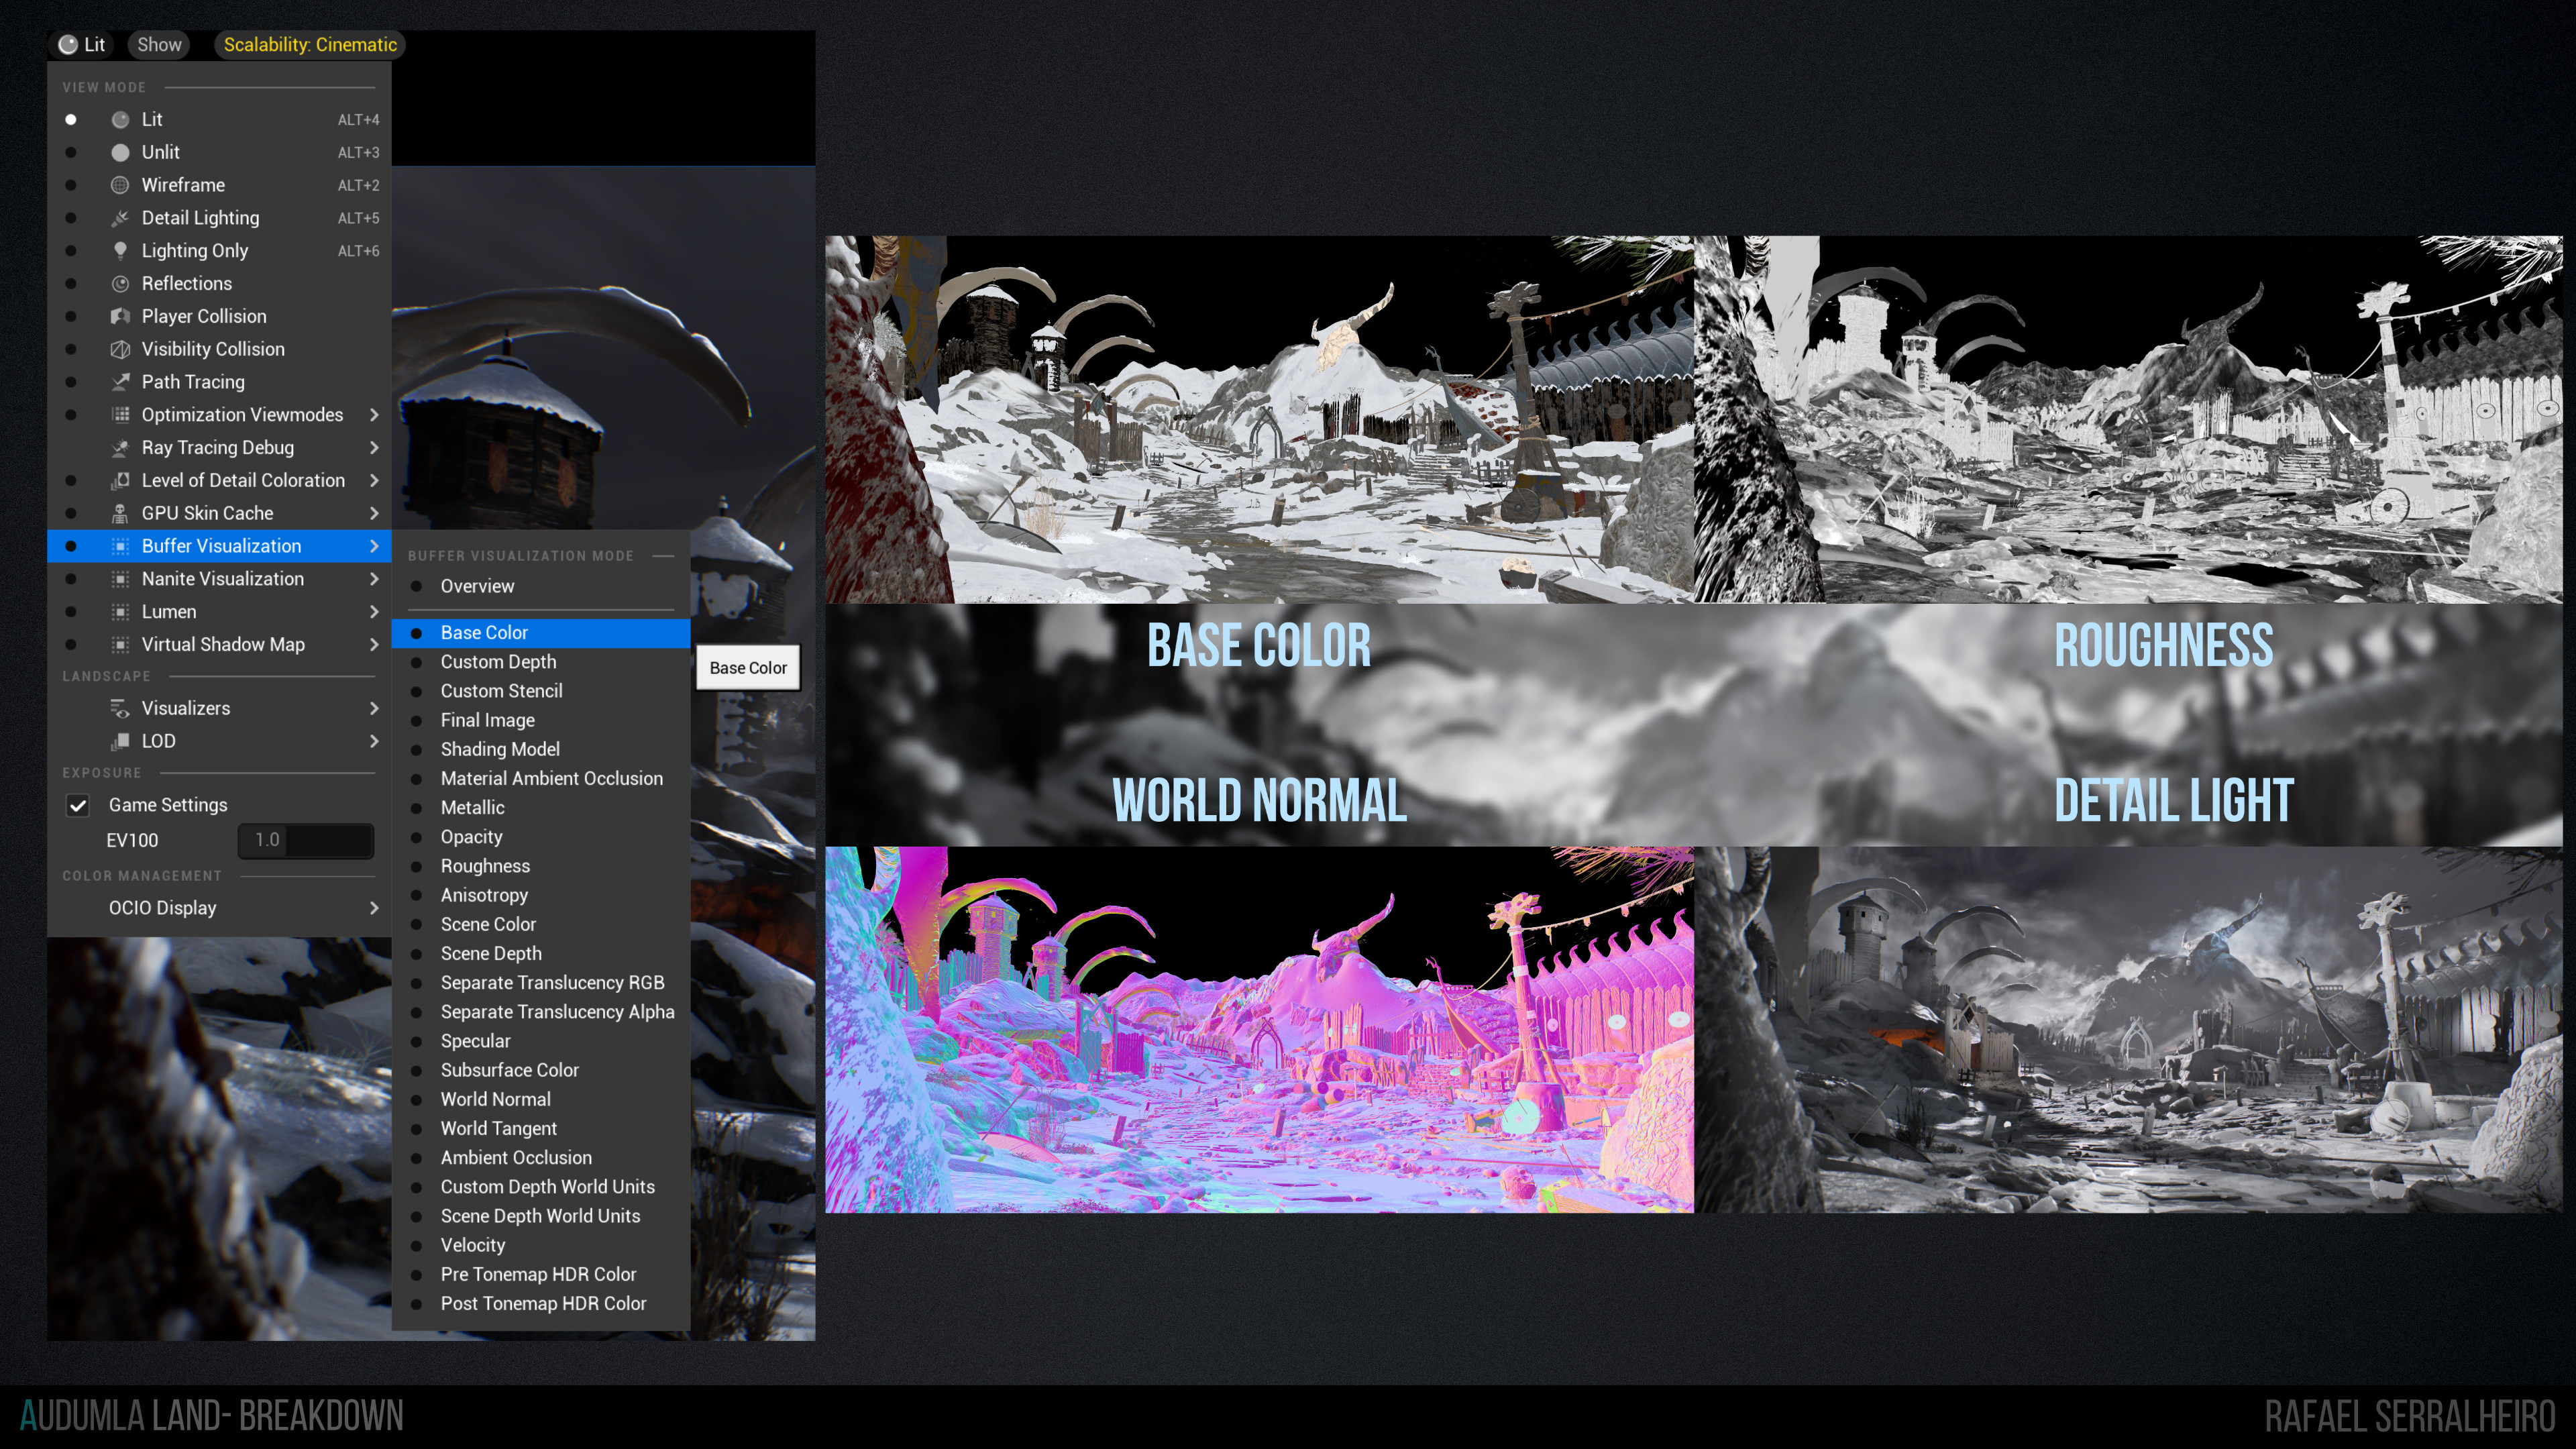Click the Scalability: Cinematic warning button
The width and height of the screenshot is (2576, 1449).
(310, 44)
